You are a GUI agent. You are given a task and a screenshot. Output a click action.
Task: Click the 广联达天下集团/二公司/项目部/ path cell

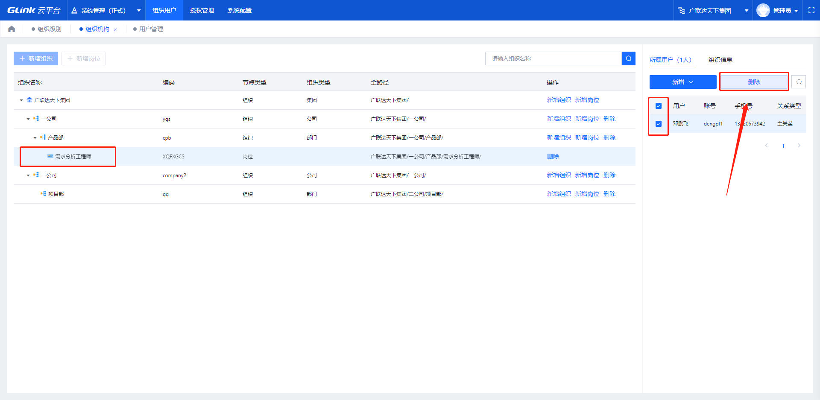point(407,194)
